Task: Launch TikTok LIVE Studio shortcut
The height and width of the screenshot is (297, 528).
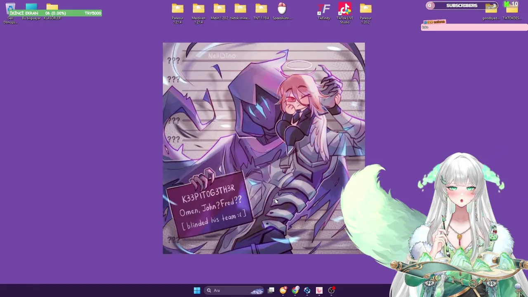Action: (x=345, y=13)
